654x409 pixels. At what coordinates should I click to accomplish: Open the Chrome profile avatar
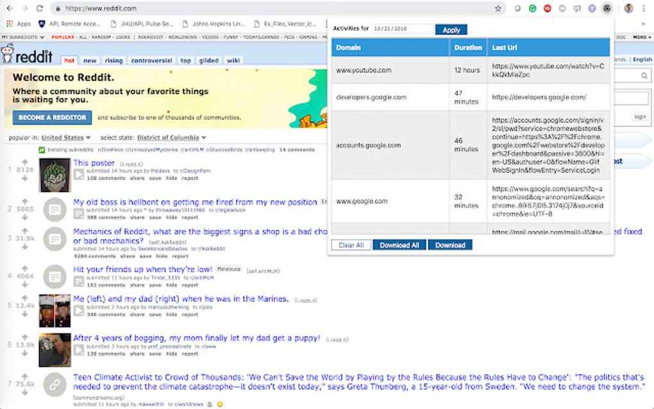(x=628, y=9)
